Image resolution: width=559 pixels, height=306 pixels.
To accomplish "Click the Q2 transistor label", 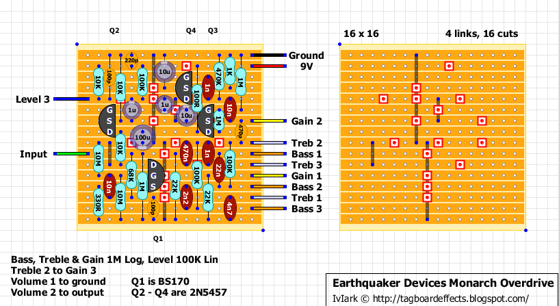I will click(114, 31).
